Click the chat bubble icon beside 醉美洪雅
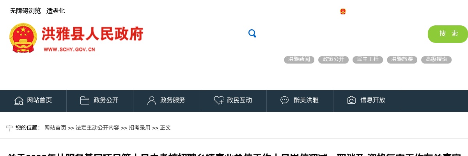 (x=285, y=100)
